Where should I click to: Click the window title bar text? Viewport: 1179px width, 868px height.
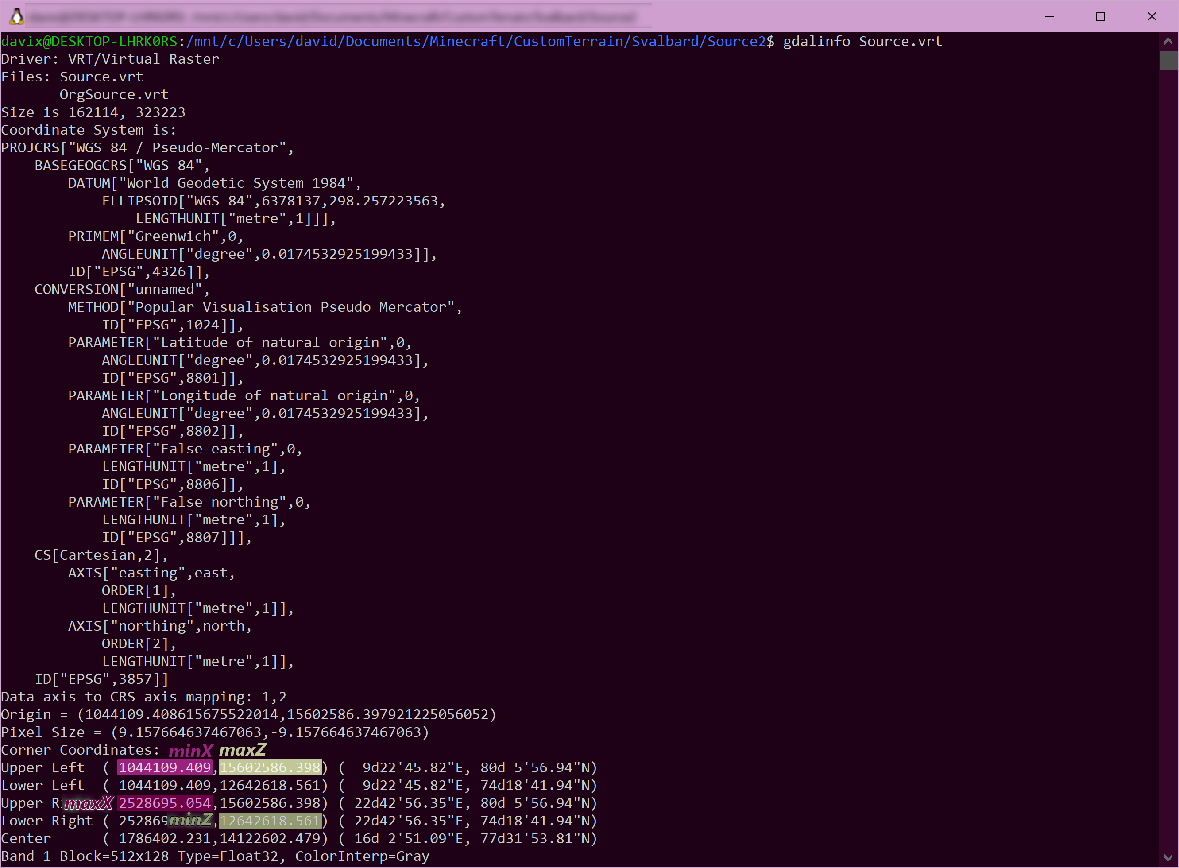pyautogui.click(x=336, y=16)
